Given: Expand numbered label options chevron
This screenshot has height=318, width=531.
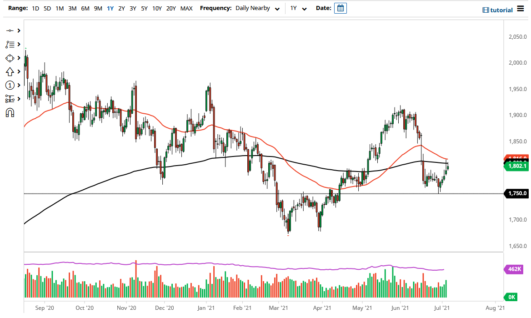Looking at the screenshot, I should 19,85.
